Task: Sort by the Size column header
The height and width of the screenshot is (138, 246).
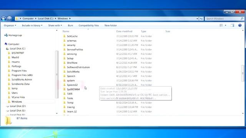Action: click(x=168, y=31)
